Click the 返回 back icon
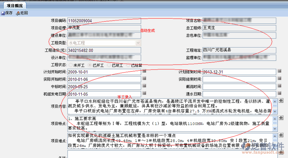Screen dimensions: 288x158 pos(18,13)
